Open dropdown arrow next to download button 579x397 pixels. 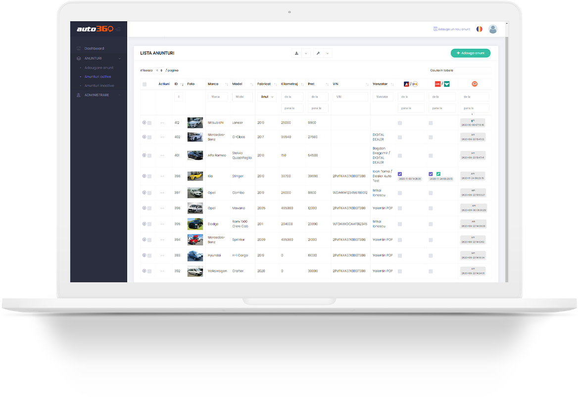point(306,53)
